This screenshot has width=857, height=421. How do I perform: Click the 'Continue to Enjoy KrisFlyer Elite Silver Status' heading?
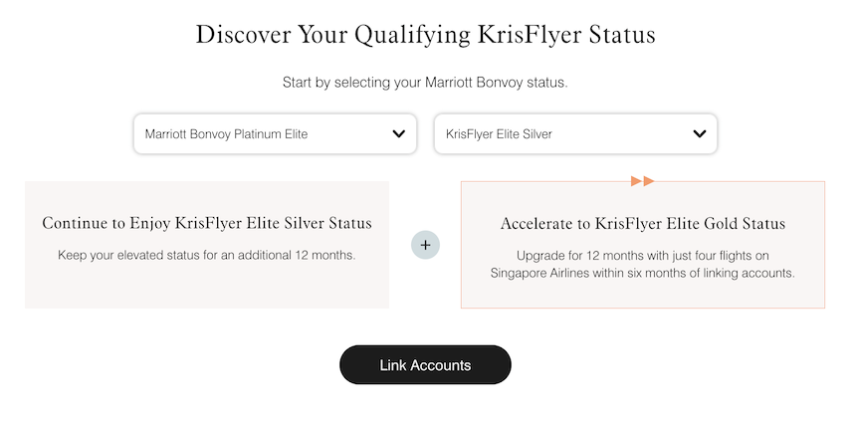point(207,223)
